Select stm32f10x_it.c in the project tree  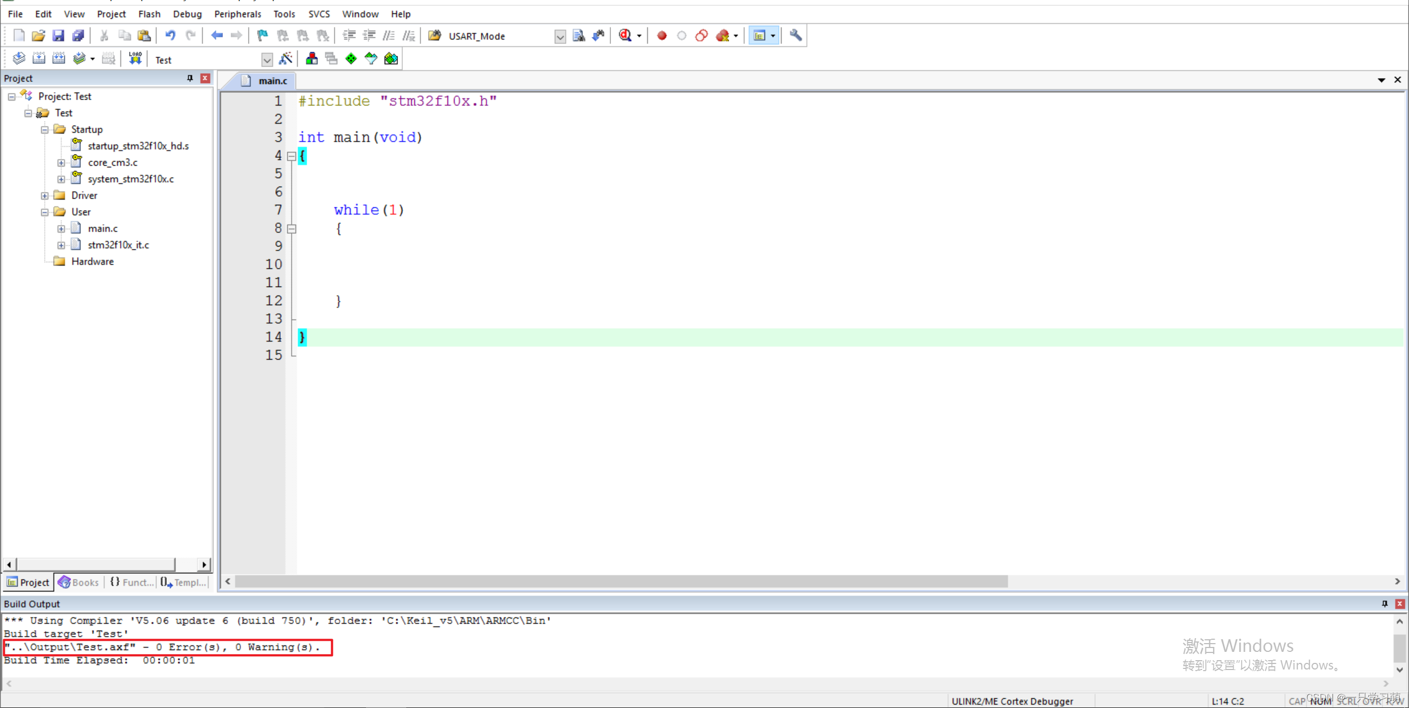click(118, 245)
